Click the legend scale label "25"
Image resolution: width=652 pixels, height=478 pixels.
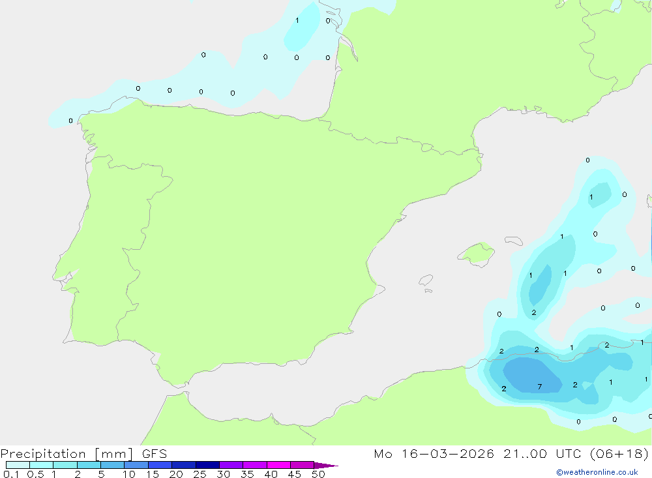pyautogui.click(x=200, y=474)
